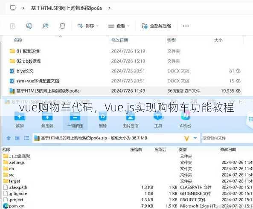Click the 一键解压 one-click extract icon

(75, 116)
